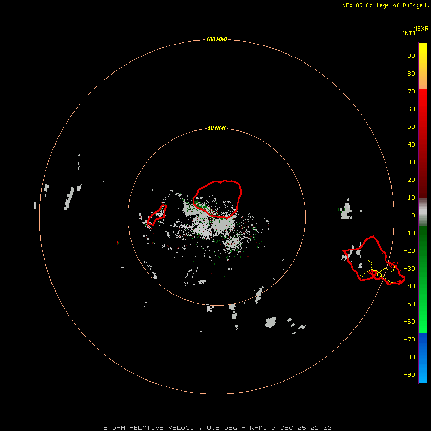
Task: Click the positive 60 scale value
Action: coord(411,109)
